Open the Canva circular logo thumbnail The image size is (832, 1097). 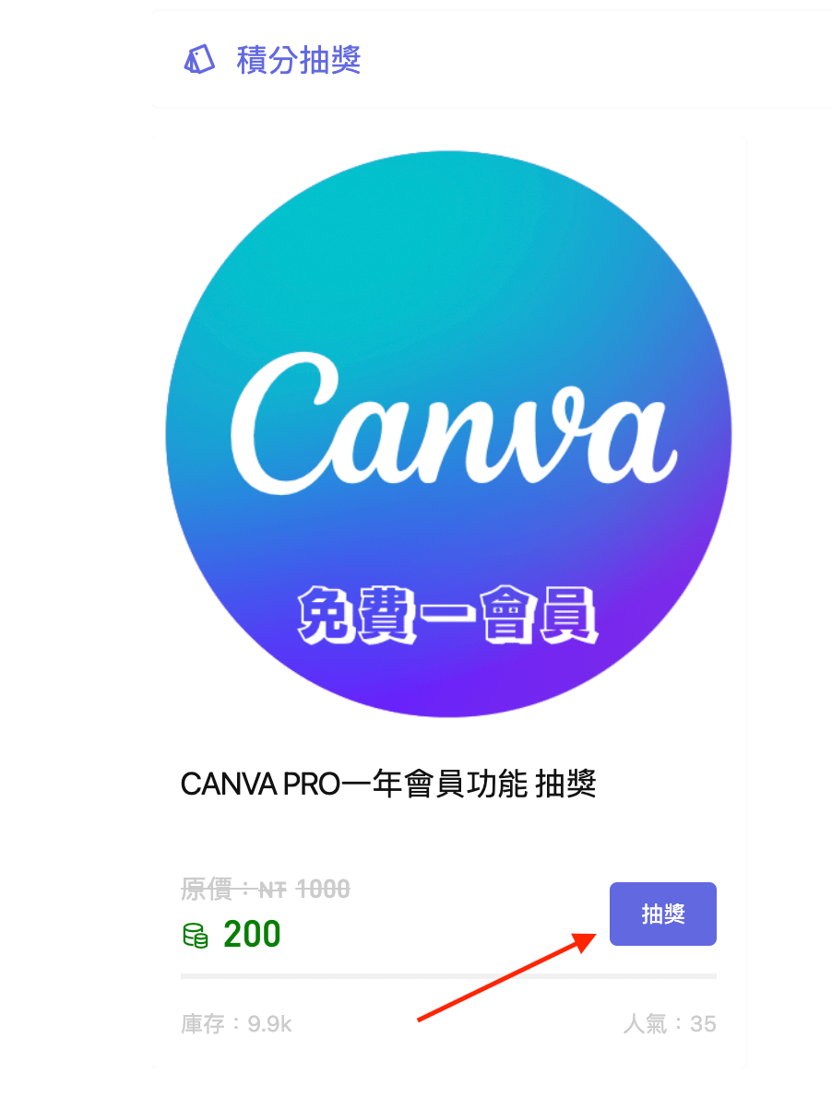click(448, 434)
